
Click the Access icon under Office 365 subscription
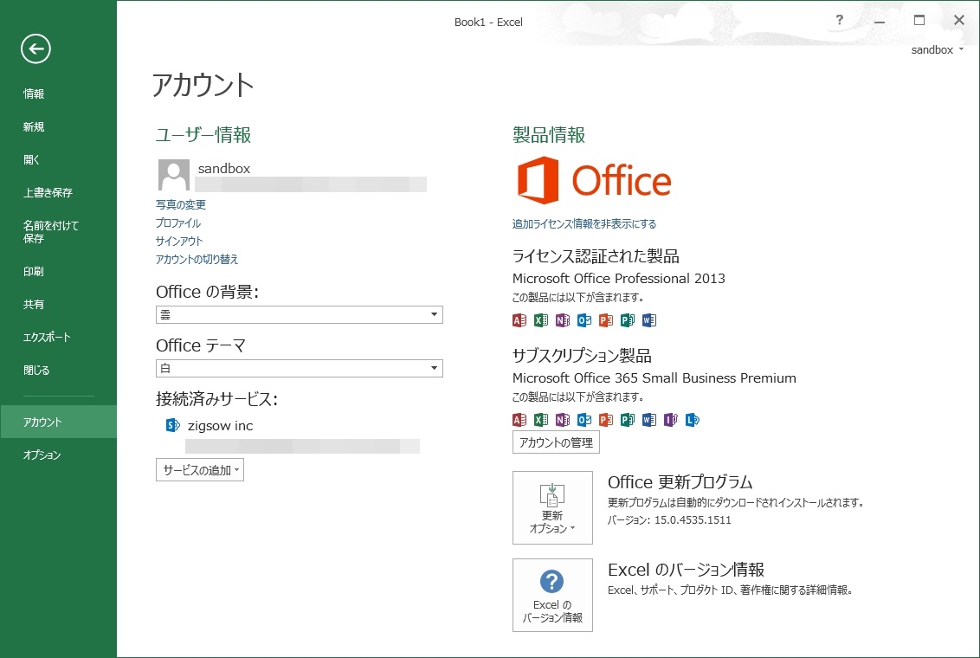pyautogui.click(x=519, y=420)
